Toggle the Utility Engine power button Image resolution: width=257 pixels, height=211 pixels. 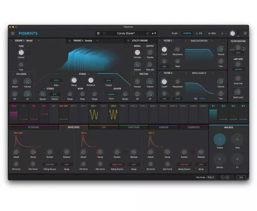pyautogui.click(x=128, y=41)
